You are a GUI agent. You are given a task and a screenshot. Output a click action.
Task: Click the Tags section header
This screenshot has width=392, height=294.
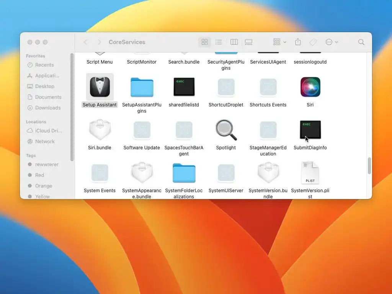[x=31, y=155]
